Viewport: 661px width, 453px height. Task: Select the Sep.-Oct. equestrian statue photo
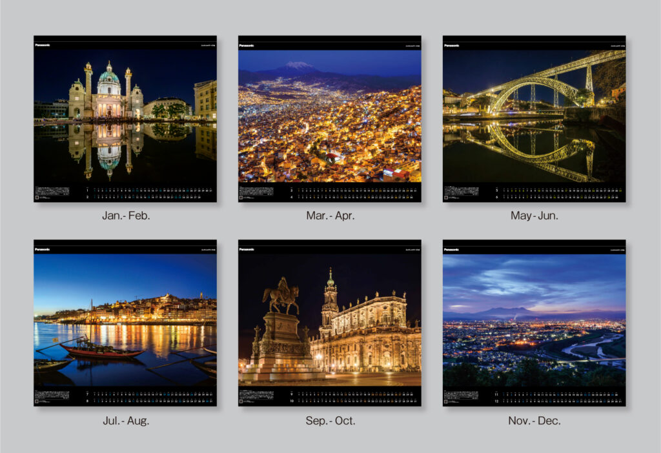point(329,321)
